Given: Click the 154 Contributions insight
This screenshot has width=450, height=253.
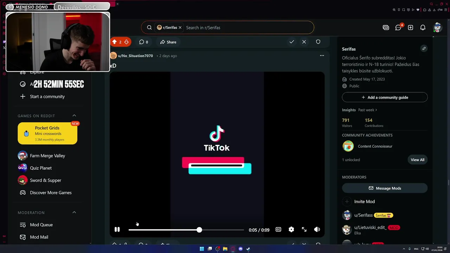Looking at the screenshot, I should point(374,123).
